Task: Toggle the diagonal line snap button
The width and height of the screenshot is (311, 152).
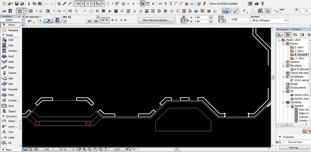Action: click(x=235, y=11)
